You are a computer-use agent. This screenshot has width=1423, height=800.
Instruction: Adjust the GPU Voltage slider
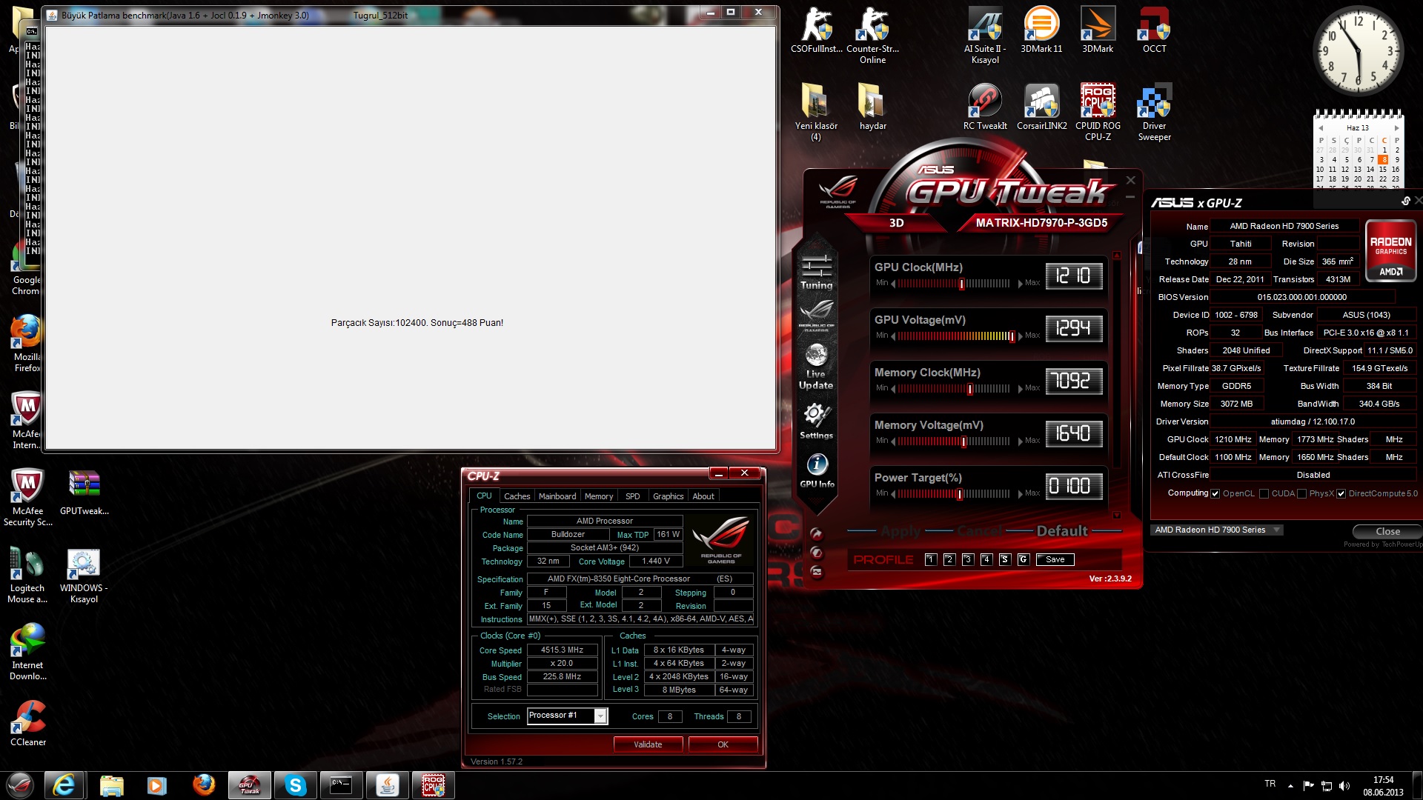(x=1011, y=336)
